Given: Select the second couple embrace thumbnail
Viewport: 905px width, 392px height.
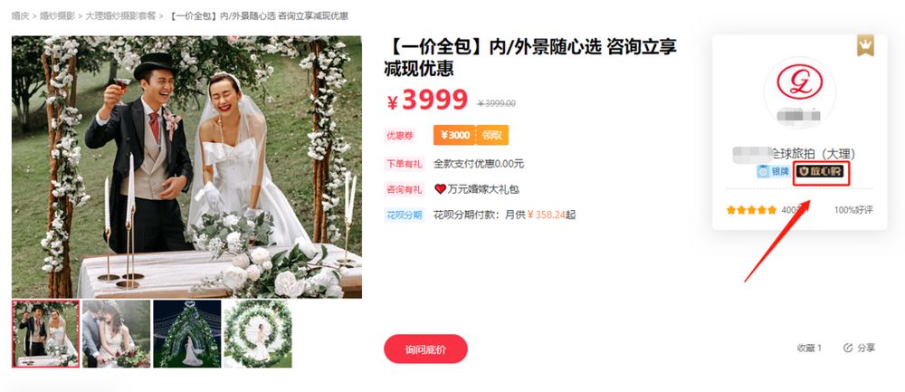Looking at the screenshot, I should pos(116,334).
